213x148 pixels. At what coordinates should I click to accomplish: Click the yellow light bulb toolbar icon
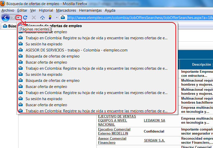coord(50,17)
